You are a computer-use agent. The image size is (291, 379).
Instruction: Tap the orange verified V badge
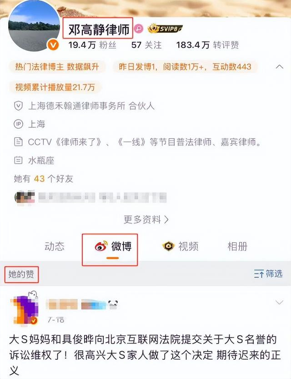pos(54,45)
